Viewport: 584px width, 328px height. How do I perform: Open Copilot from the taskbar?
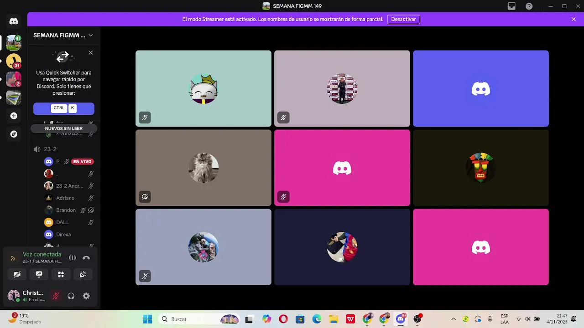[x=266, y=319]
